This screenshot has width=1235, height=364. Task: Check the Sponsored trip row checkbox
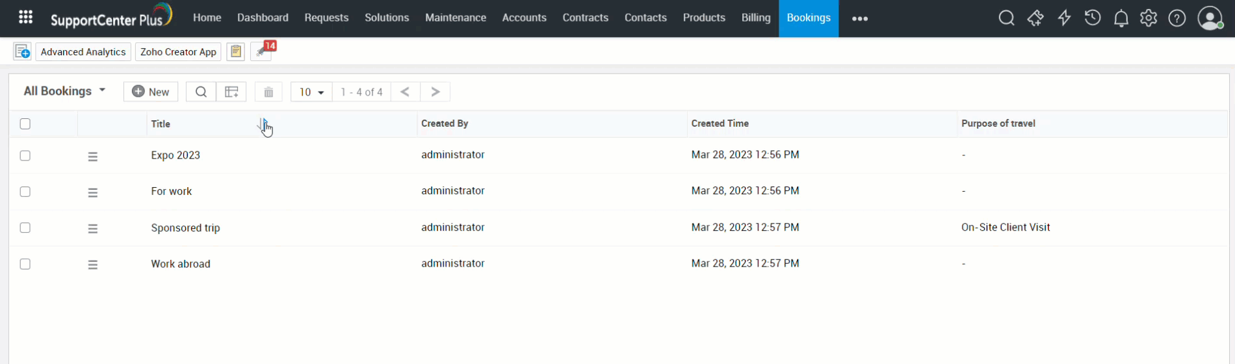click(25, 227)
